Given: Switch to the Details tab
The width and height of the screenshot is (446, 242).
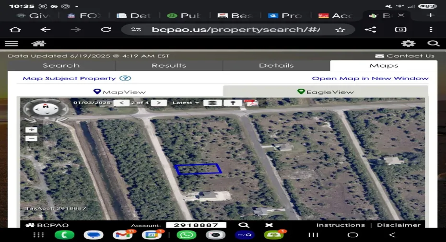Looking at the screenshot, I should 276,66.
